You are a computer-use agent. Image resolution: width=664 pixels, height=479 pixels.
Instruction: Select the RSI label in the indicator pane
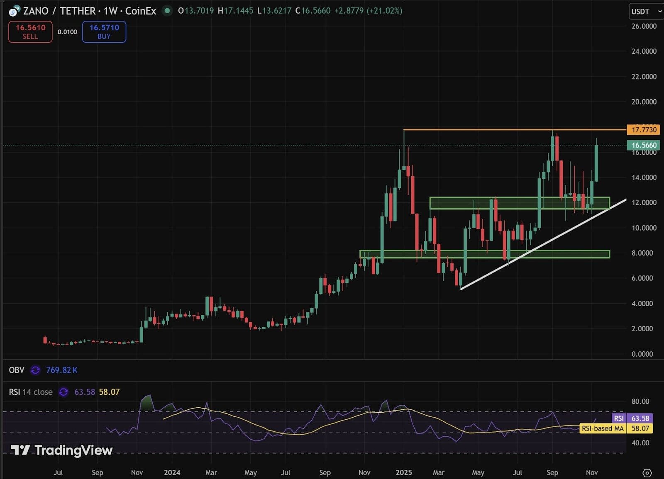(x=14, y=391)
